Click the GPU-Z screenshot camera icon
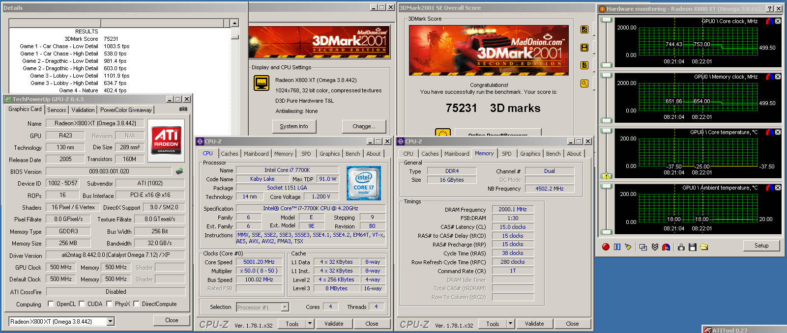 pos(183,109)
